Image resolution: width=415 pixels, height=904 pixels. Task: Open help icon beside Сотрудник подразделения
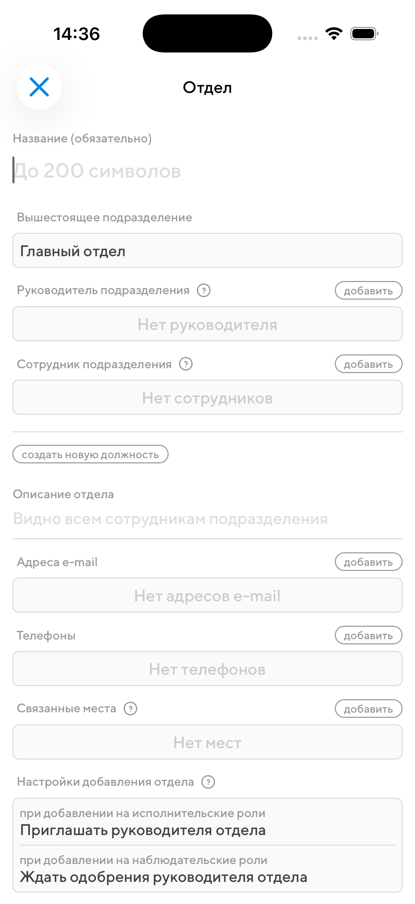click(x=185, y=364)
